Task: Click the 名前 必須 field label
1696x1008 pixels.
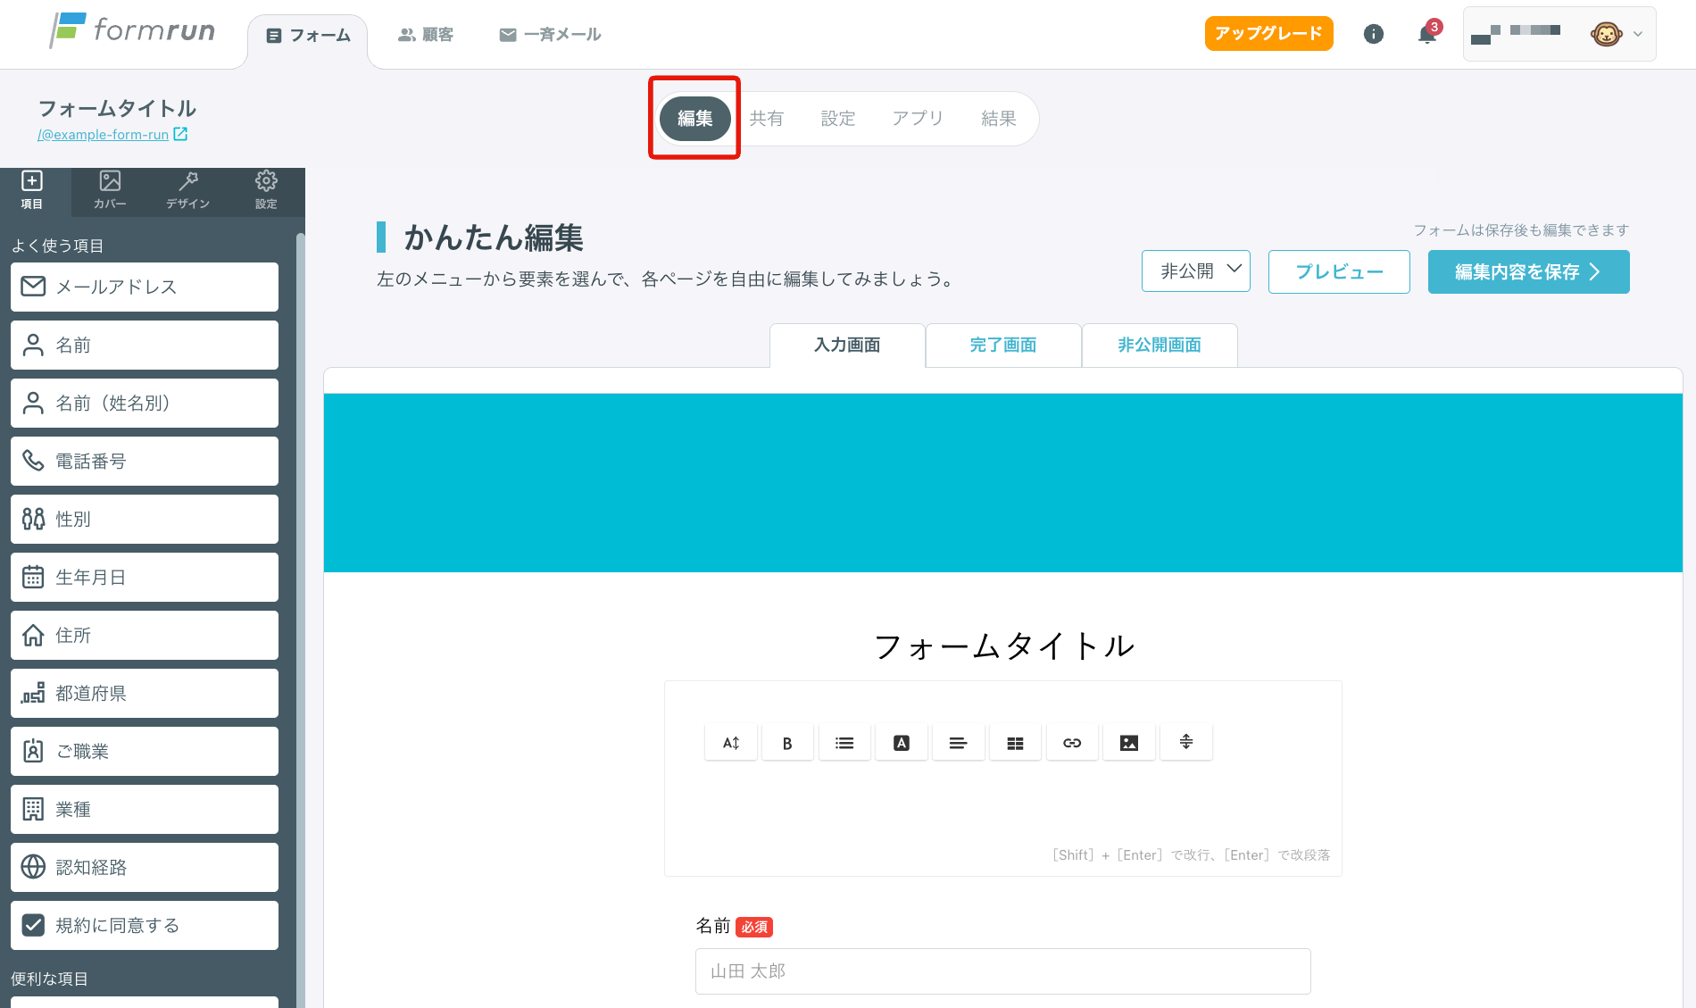Action: 734,926
